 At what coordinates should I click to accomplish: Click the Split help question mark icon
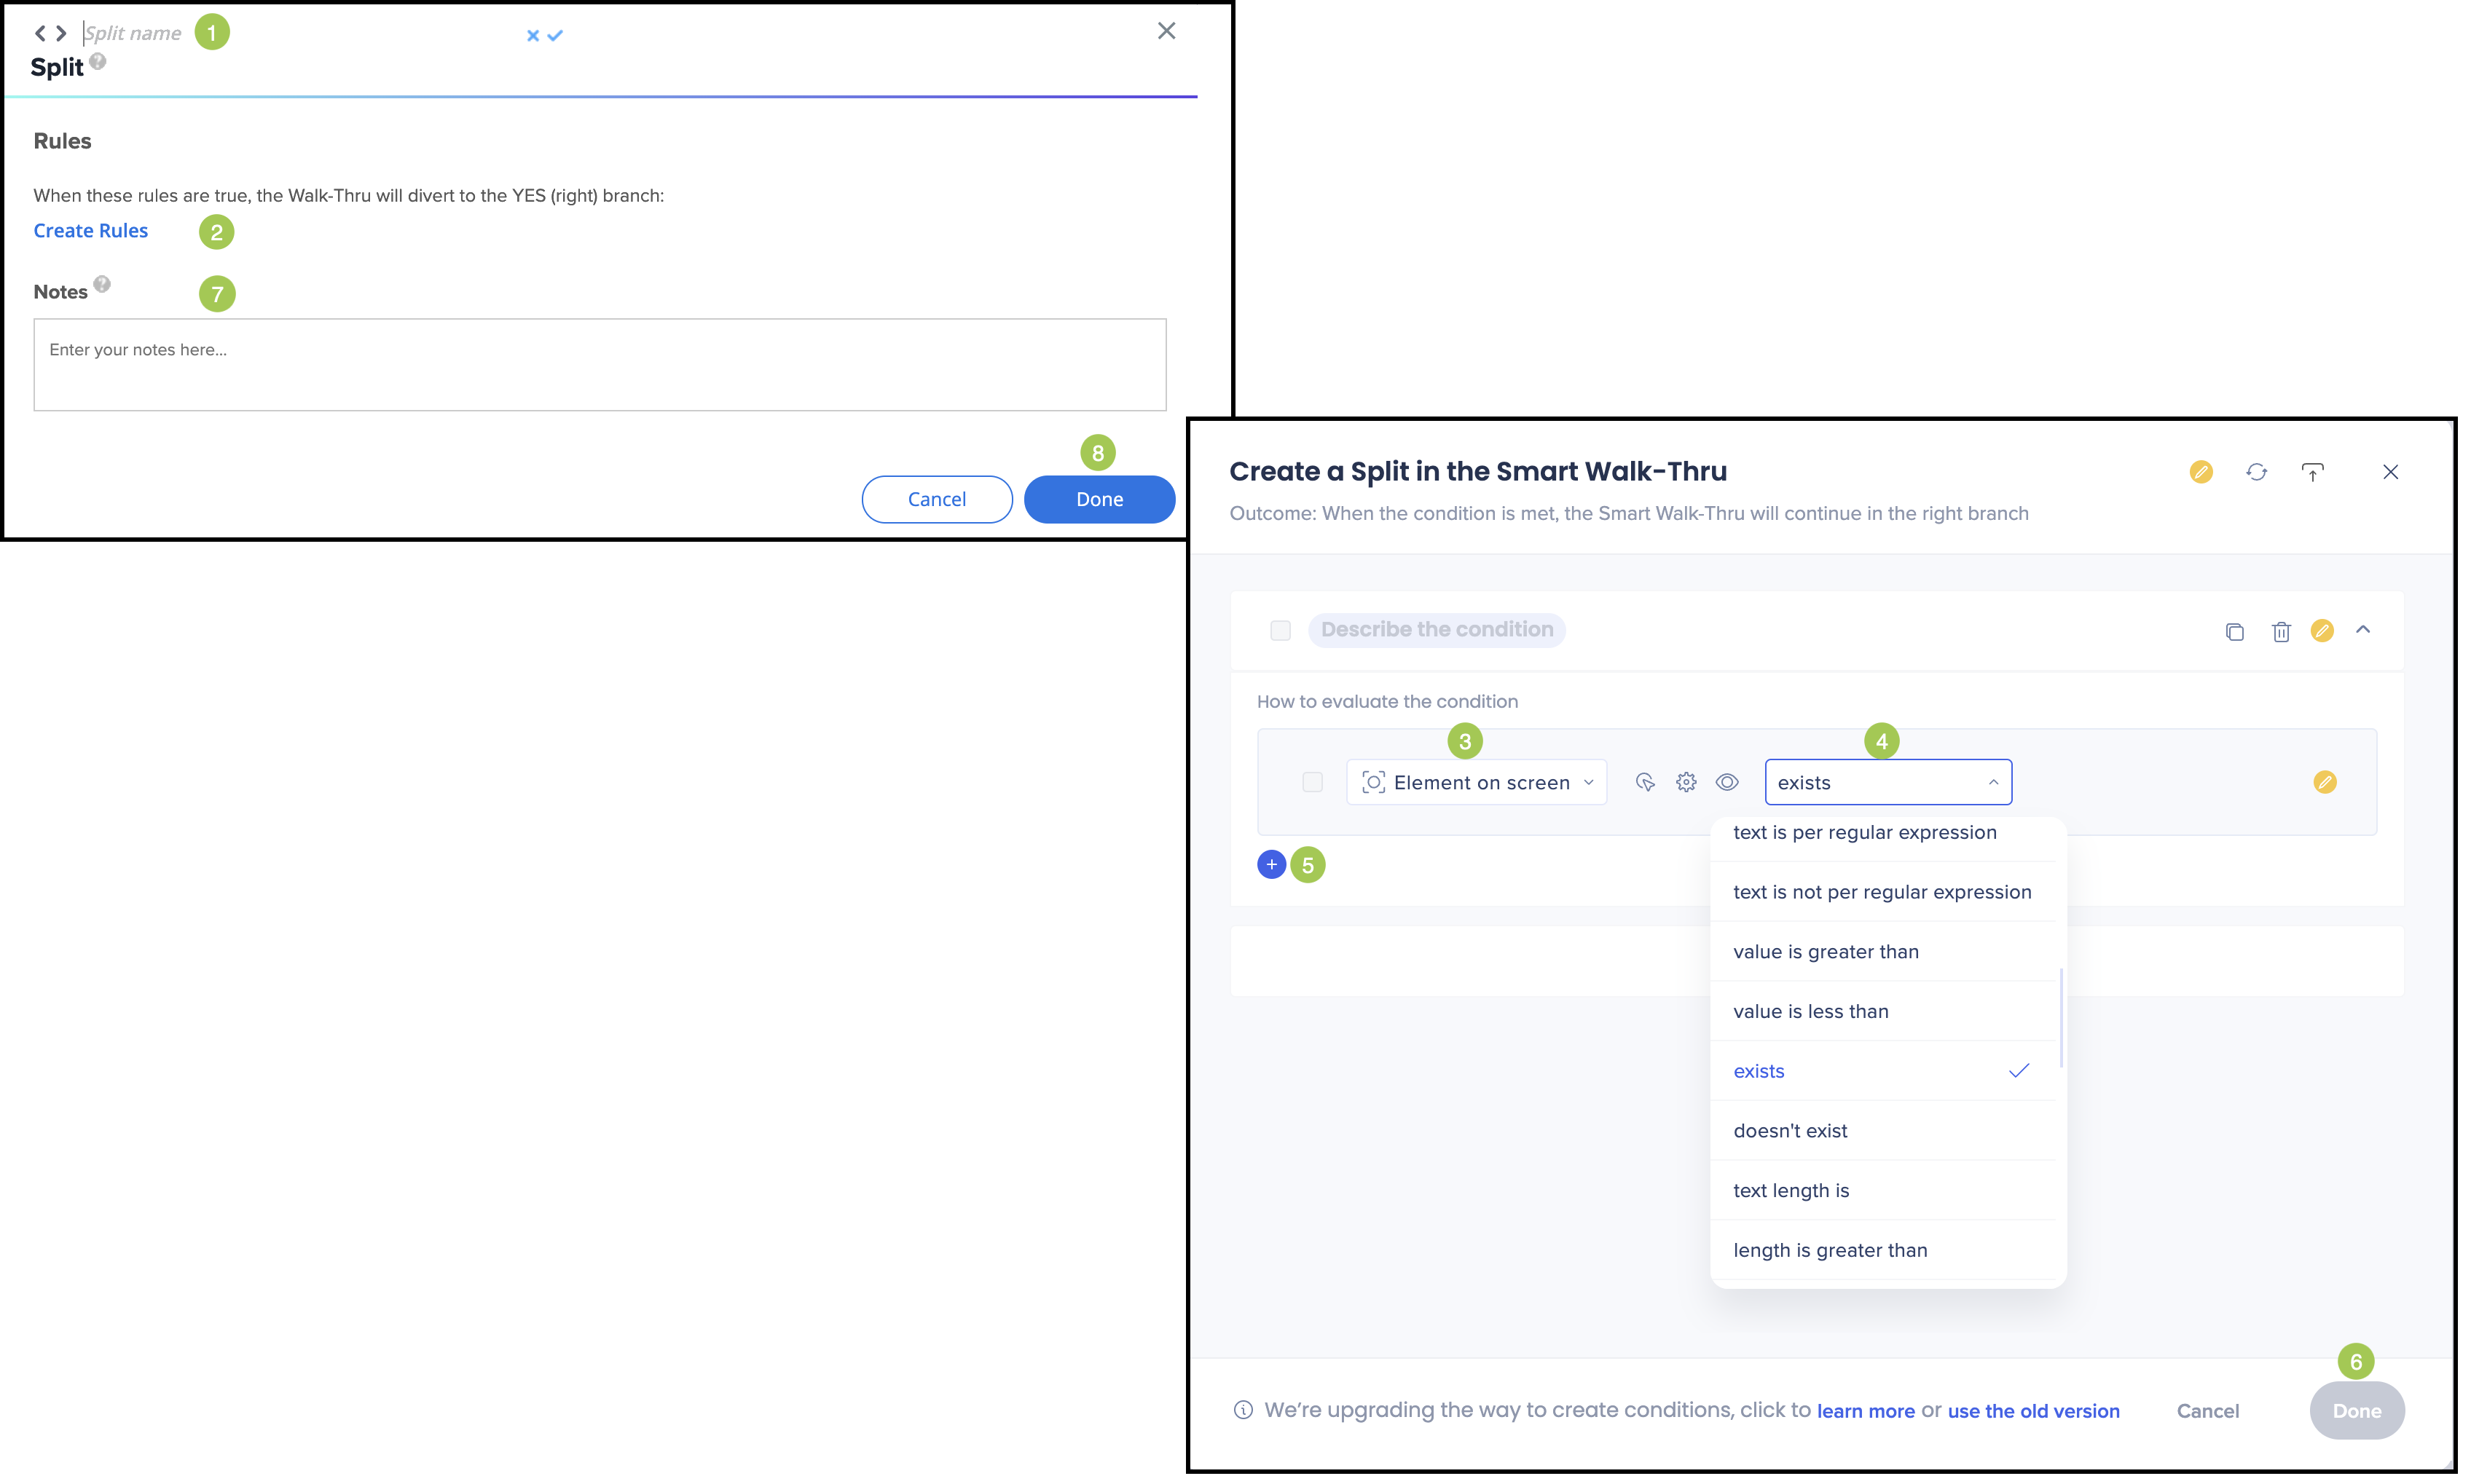coord(97,61)
